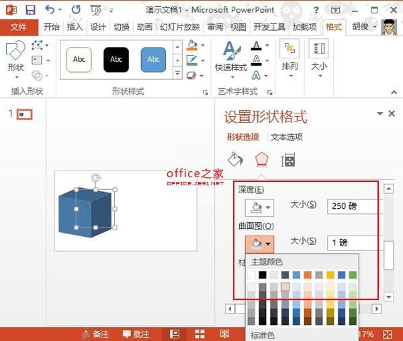Start slideshow from beginning icon
This screenshot has width=403, height=341.
click(x=96, y=10)
